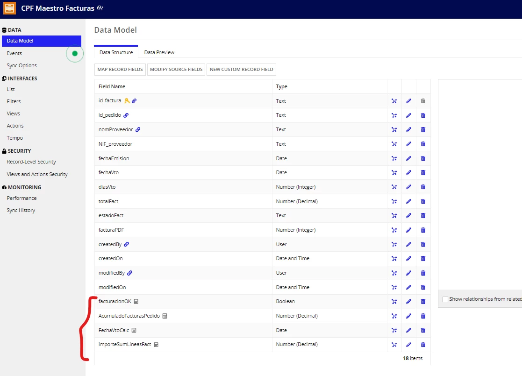Open Performance monitoring page
This screenshot has height=376, width=522.
(21, 198)
